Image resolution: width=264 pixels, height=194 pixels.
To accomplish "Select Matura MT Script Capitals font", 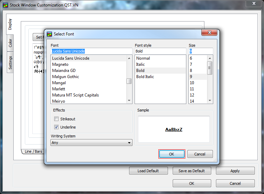I will coord(75,95).
